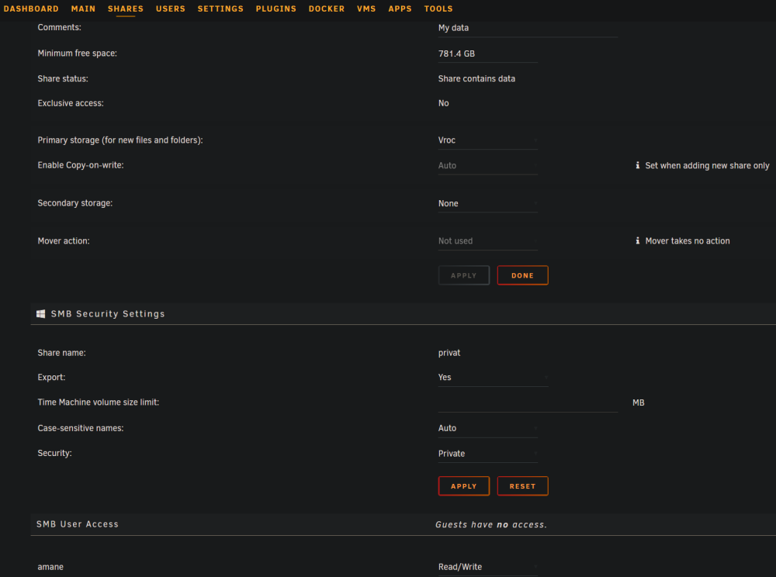Click the SMB Security Settings heading
The image size is (776, 577).
[108, 314]
